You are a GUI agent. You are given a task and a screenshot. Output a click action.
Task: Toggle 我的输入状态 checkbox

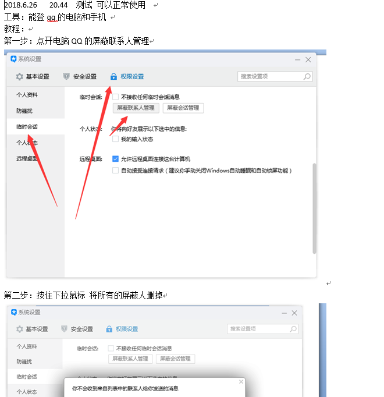[x=115, y=139]
